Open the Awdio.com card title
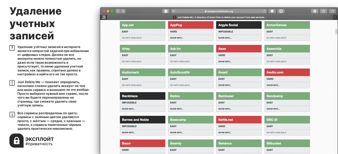This screenshot has height=154, width=338. (x=287, y=72)
